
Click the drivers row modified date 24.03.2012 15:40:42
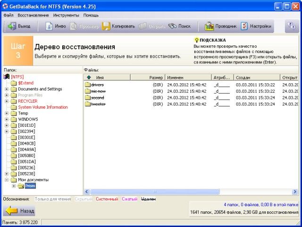[x=187, y=85]
